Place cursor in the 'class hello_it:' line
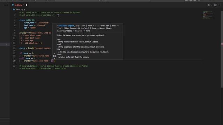The height and width of the screenshot is (125, 223). (x=27, y=20)
